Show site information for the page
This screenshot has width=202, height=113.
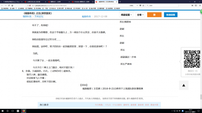click(28, 6)
